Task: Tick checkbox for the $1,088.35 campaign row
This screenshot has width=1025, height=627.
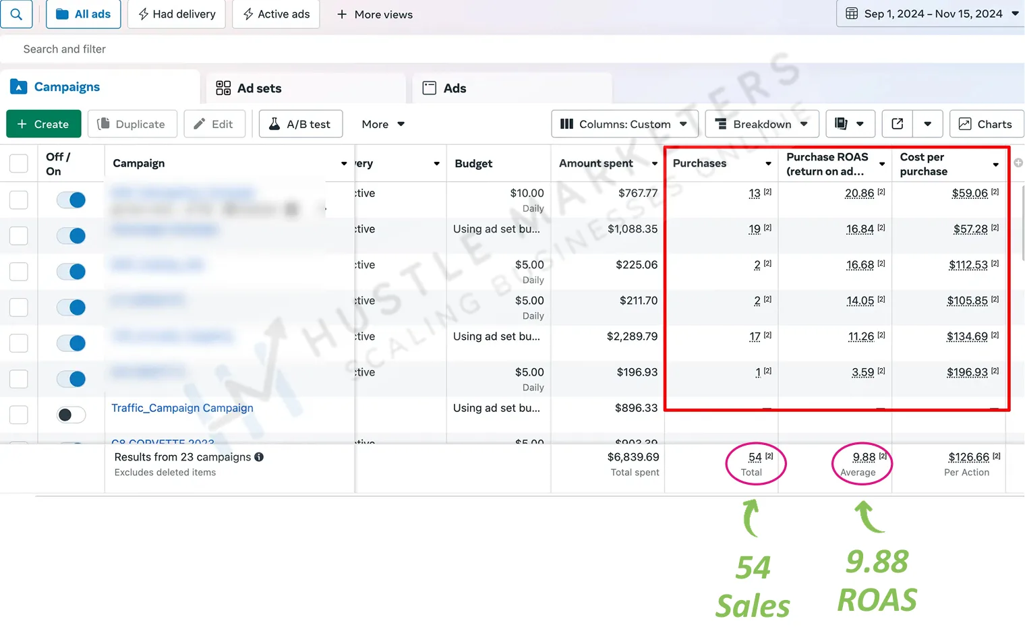Action: (19, 235)
